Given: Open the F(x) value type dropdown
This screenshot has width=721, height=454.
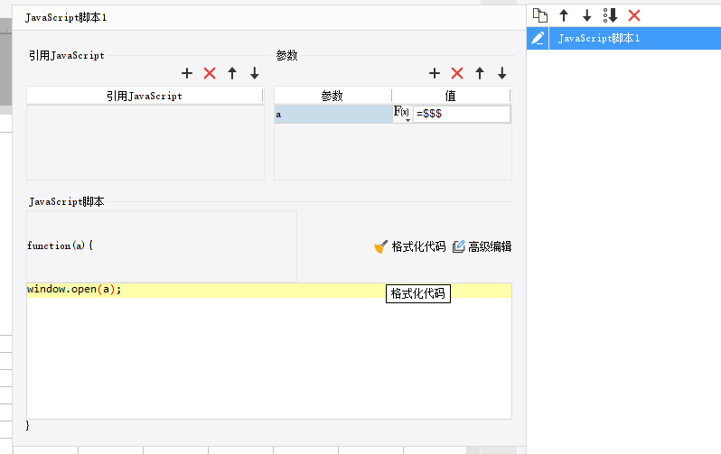Looking at the screenshot, I should (402, 114).
